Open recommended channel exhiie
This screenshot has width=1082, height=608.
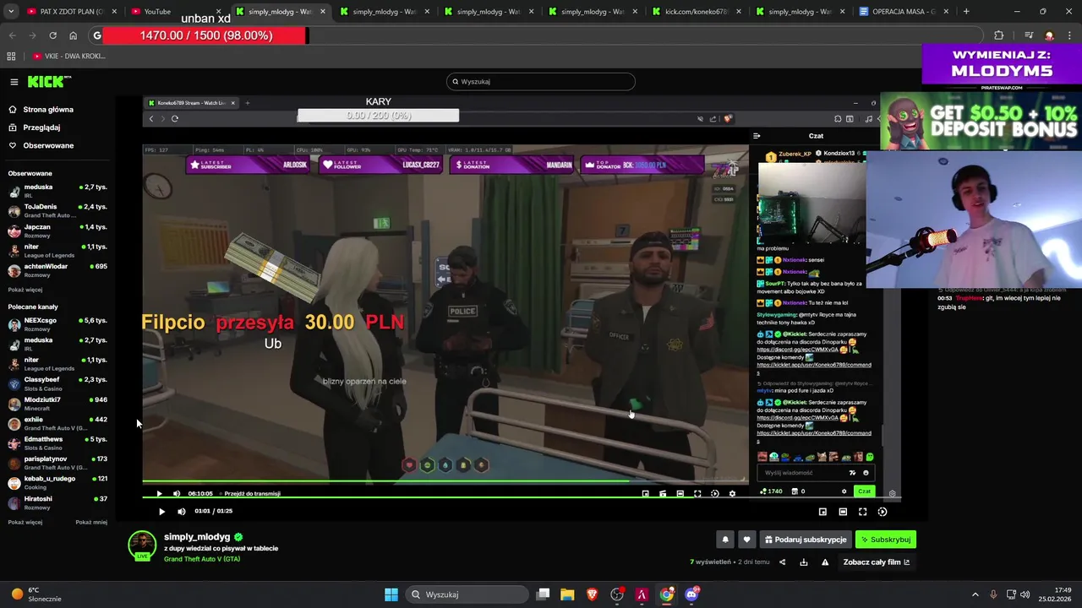pyautogui.click(x=57, y=423)
